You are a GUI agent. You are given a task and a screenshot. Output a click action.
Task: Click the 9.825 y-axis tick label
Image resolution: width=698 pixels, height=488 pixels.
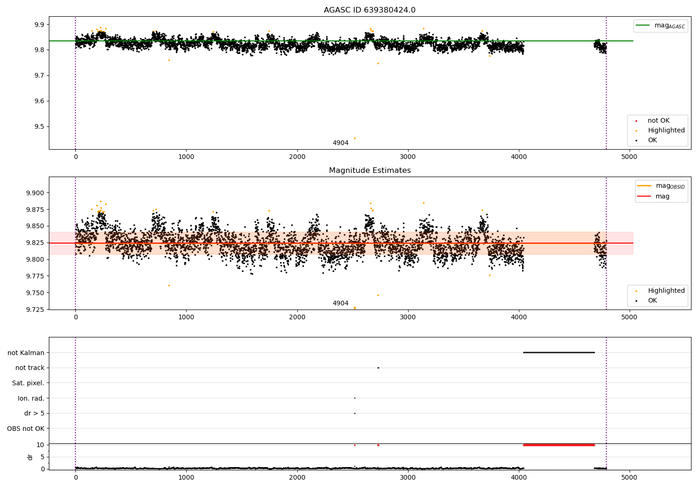pos(35,243)
